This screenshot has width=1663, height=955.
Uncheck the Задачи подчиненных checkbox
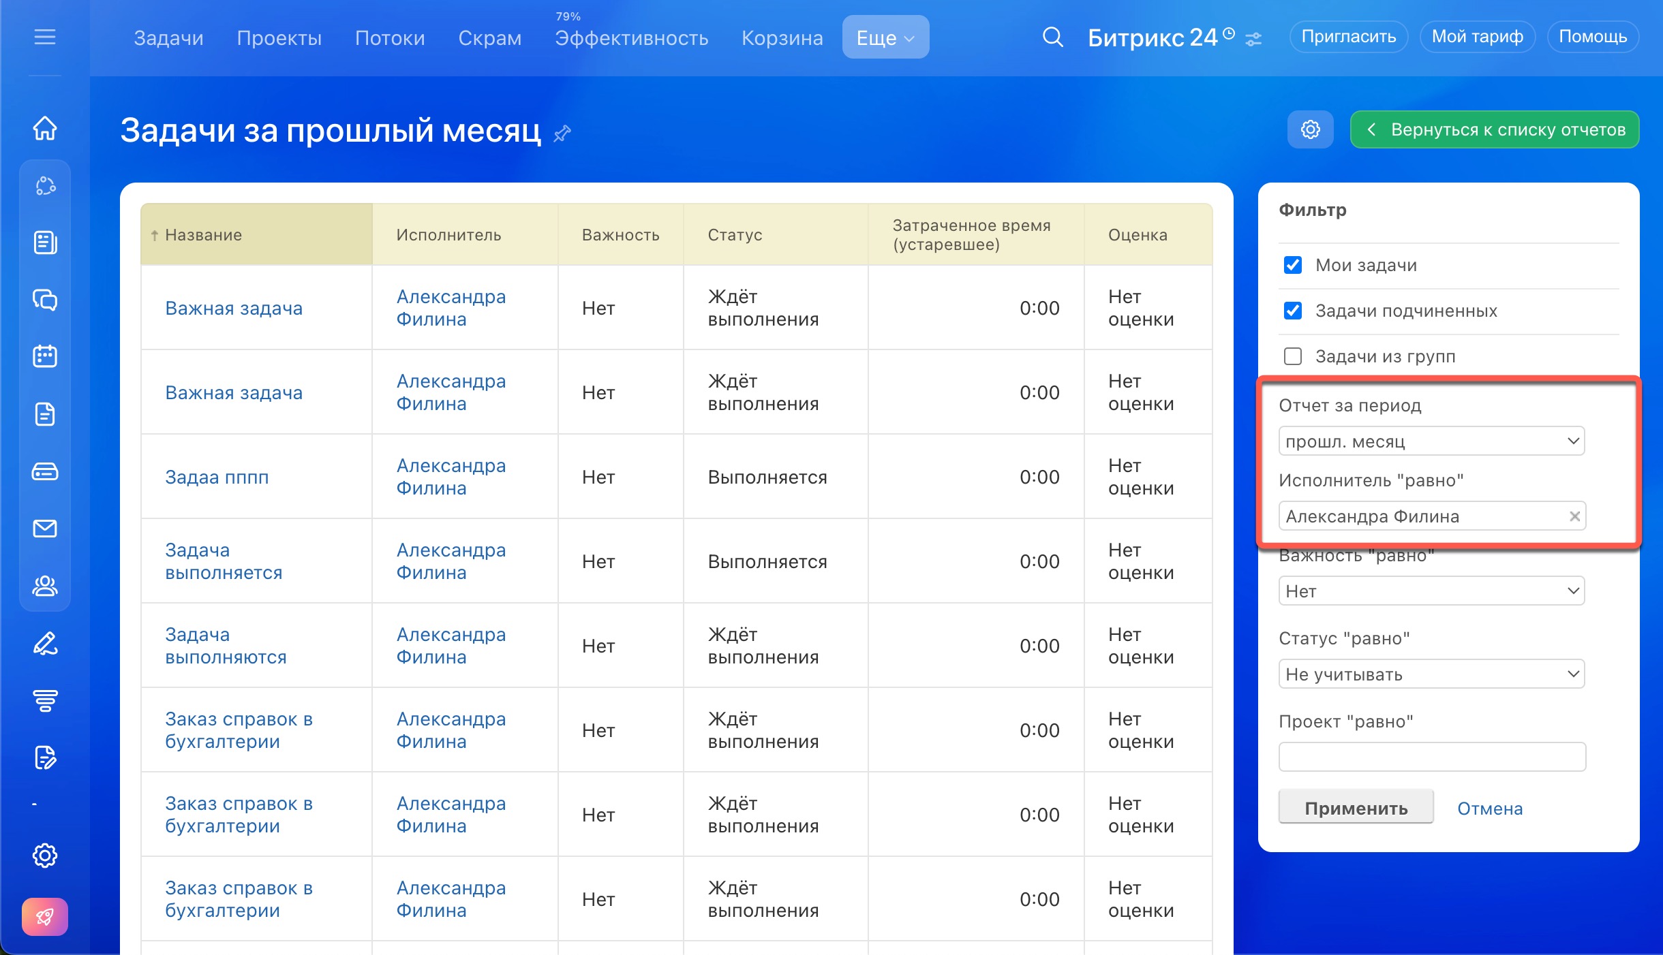[x=1293, y=311]
